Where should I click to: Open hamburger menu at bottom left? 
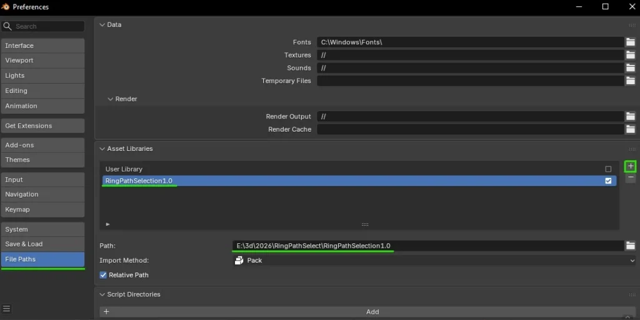(6, 309)
